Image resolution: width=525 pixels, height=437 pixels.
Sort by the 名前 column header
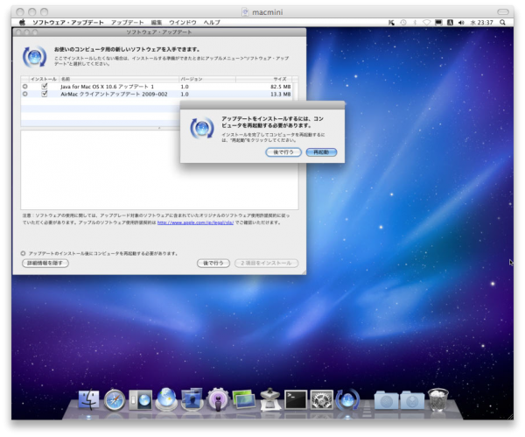click(119, 79)
